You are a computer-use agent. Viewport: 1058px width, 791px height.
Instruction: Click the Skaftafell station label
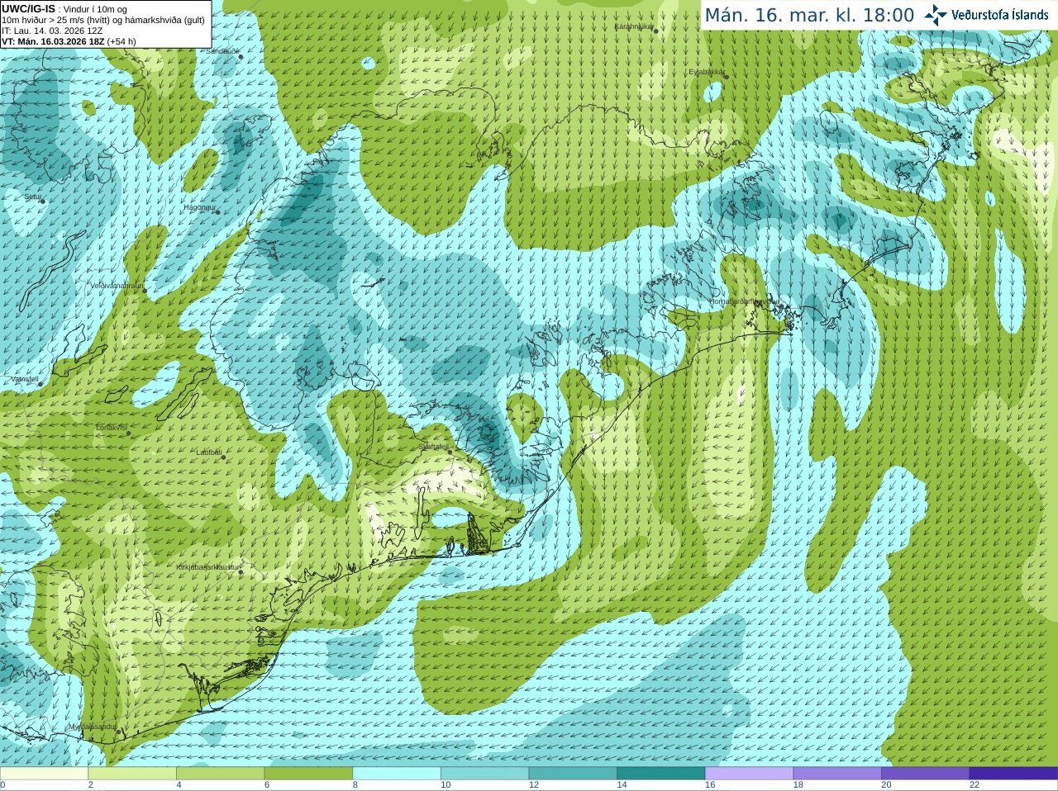pyautogui.click(x=433, y=447)
